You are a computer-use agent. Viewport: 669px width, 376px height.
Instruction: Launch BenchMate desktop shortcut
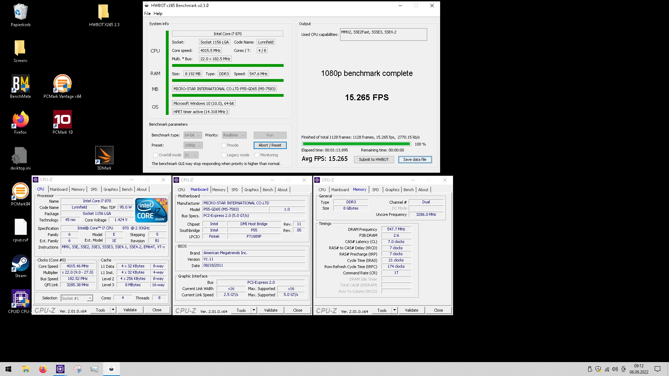click(20, 87)
